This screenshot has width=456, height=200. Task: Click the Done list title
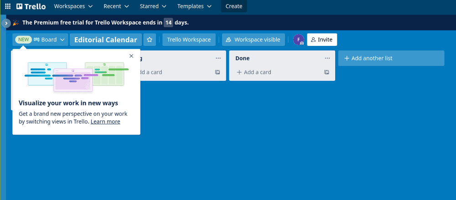tap(243, 58)
